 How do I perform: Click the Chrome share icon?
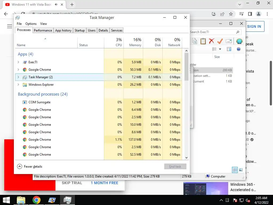222,14
